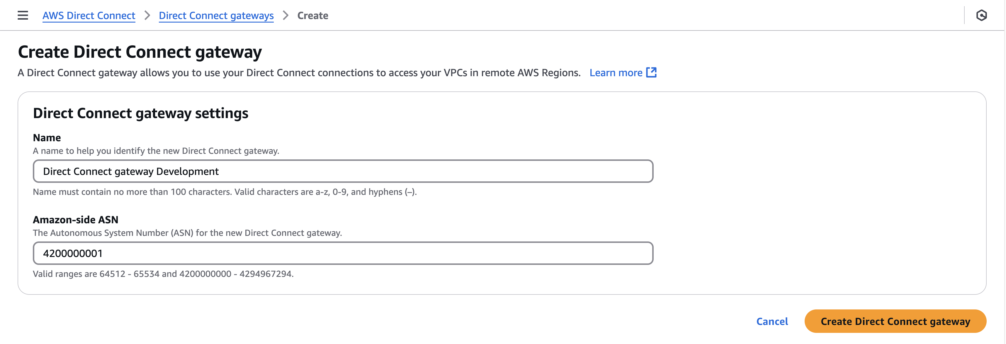Navigate to Direct Connect gateways breadcrumb

[216, 16]
